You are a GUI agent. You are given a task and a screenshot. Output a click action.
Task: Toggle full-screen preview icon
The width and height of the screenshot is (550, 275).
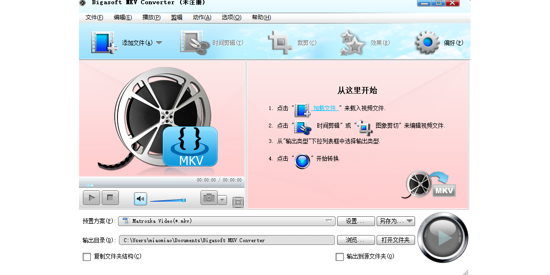pos(238,202)
